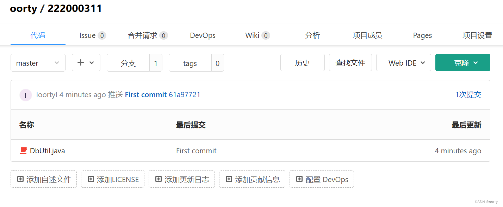Image resolution: width=503 pixels, height=207 pixels.
Task: Open the master branch dropdown
Action: (x=38, y=63)
